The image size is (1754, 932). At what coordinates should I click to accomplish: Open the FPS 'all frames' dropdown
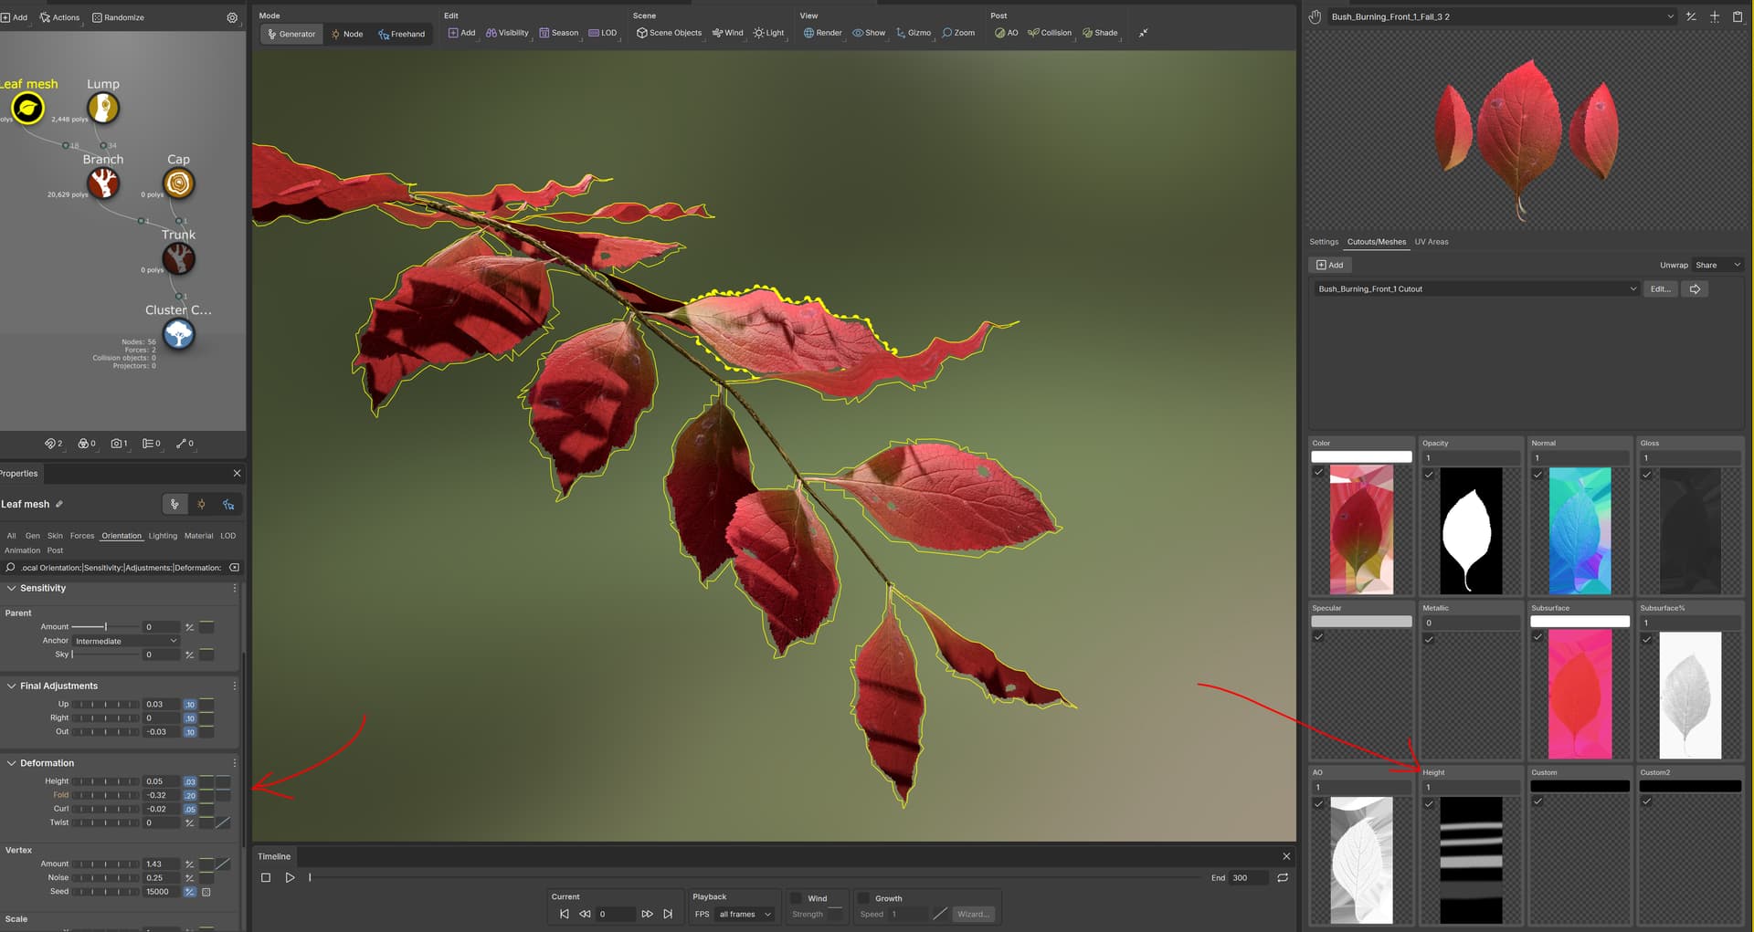[x=742, y=914]
